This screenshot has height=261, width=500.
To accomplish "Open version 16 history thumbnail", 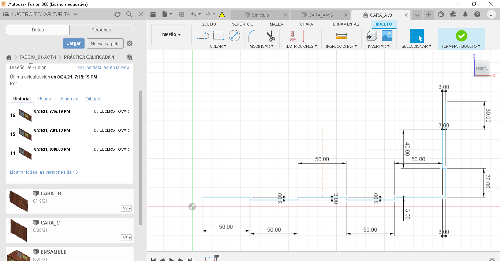I will coord(25,115).
